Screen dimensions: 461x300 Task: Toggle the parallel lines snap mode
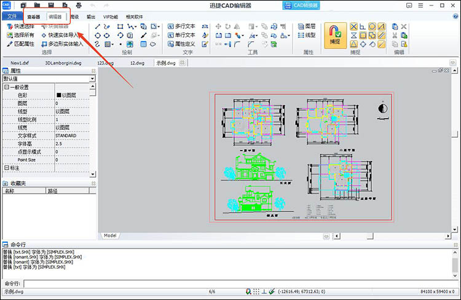click(x=381, y=36)
